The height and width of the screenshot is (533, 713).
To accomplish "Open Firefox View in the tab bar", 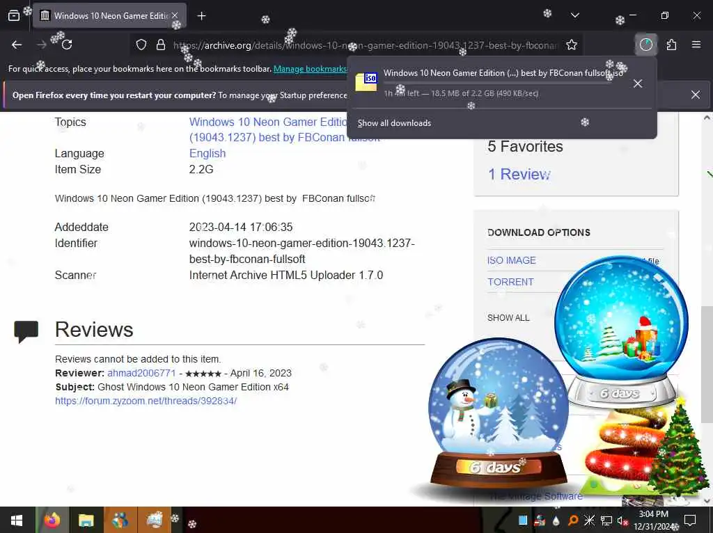I will pyautogui.click(x=14, y=16).
